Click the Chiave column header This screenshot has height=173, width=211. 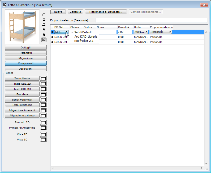pos(76,27)
